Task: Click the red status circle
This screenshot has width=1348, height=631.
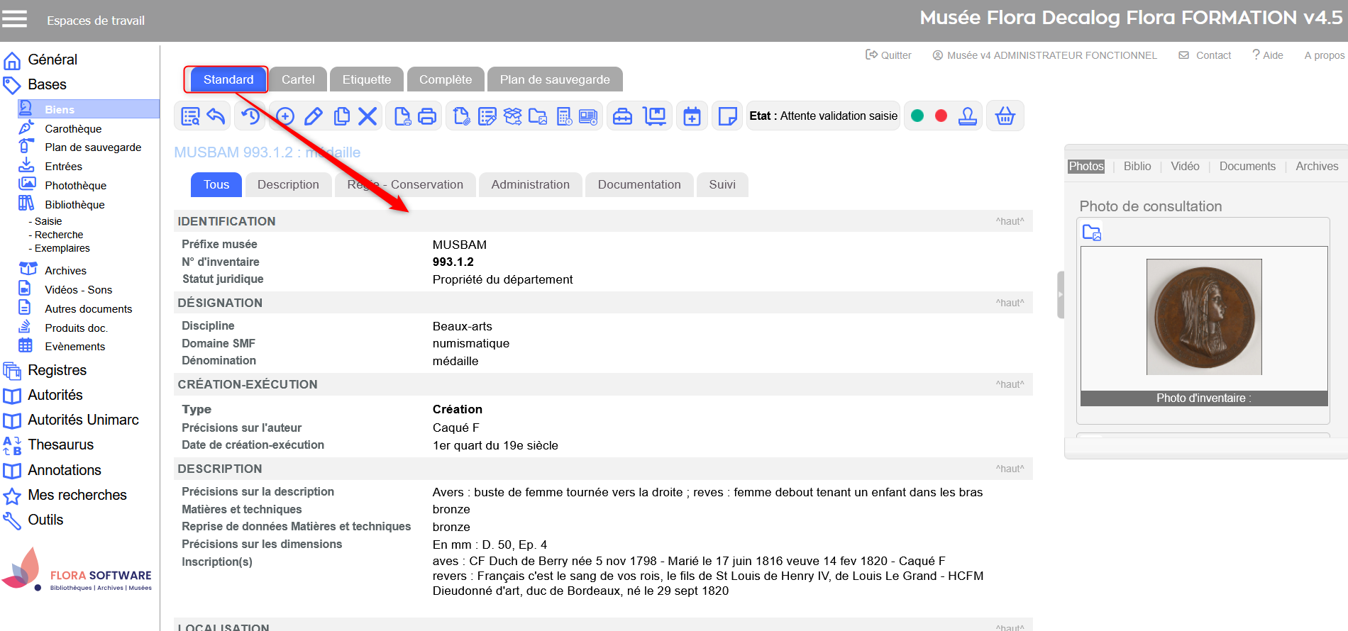Action: (x=941, y=116)
